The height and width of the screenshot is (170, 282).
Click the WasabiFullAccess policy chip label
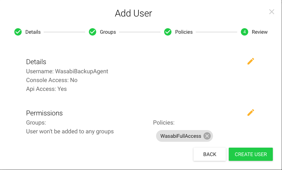coord(181,136)
